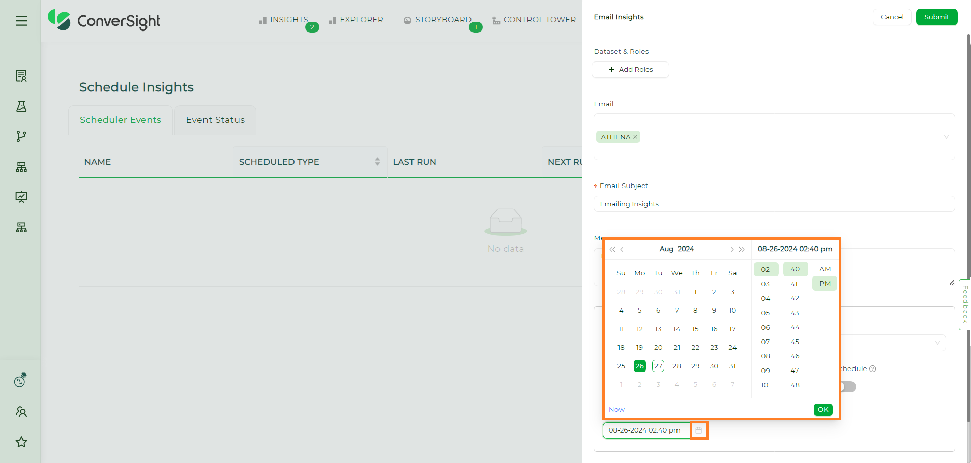This screenshot has height=463, width=971.
Task: Open the STORYBOARD menu
Action: coord(437,20)
